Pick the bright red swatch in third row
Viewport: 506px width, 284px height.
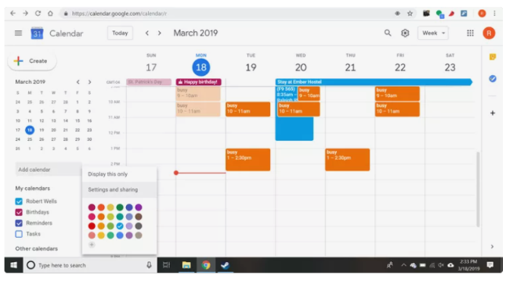click(92, 226)
